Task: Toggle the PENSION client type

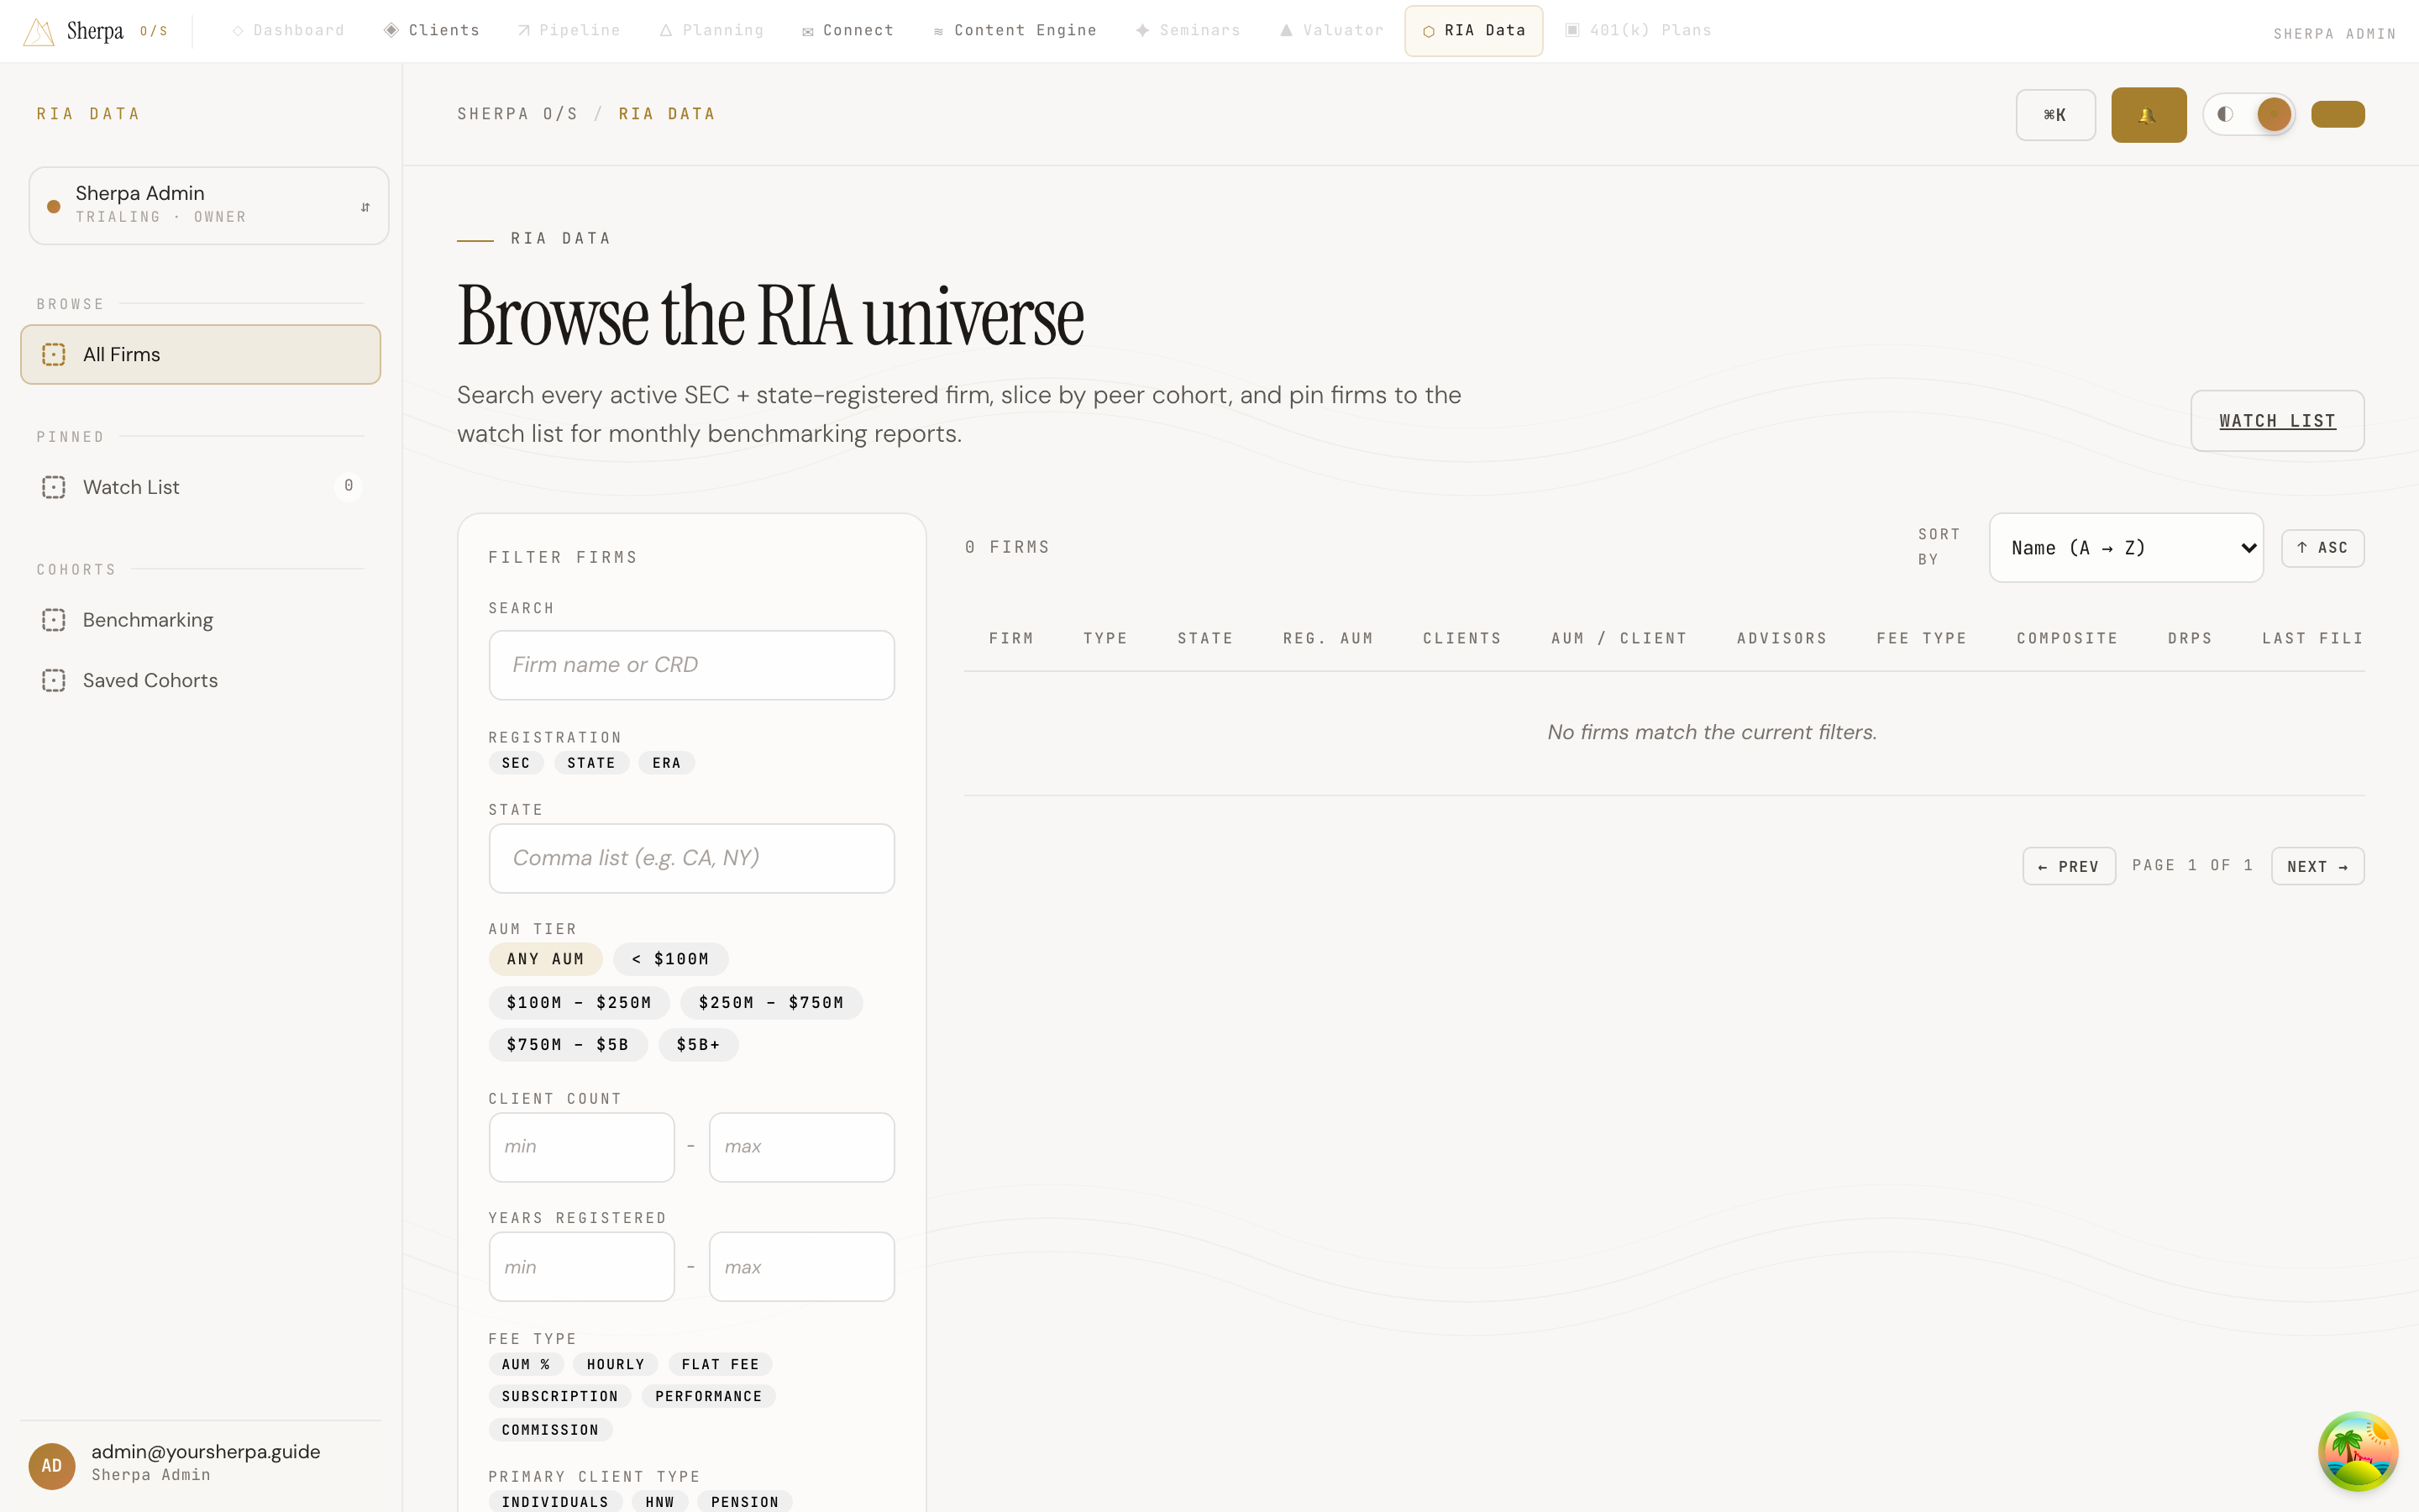Action: point(745,1502)
